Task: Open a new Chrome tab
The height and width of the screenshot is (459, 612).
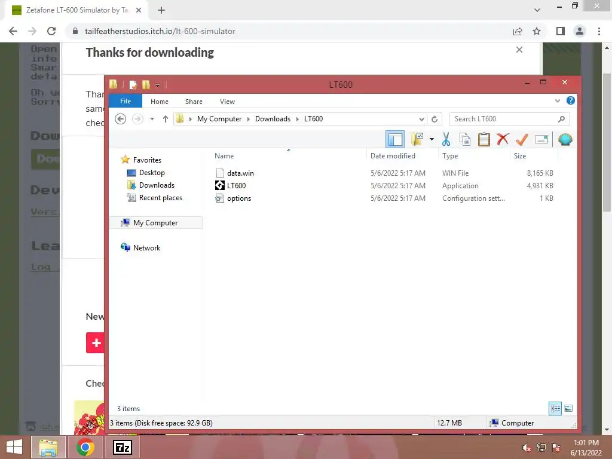Action: point(161,10)
